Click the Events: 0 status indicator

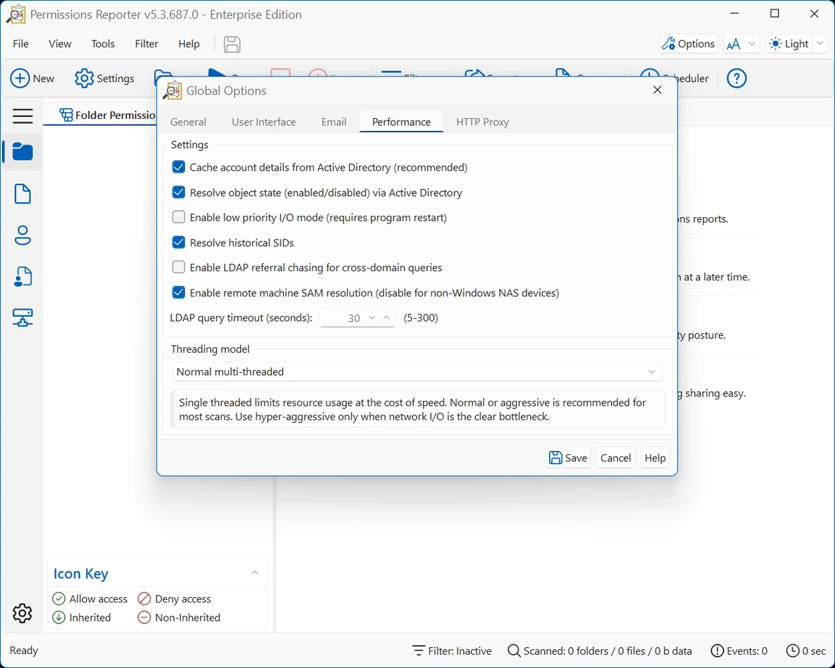click(739, 651)
